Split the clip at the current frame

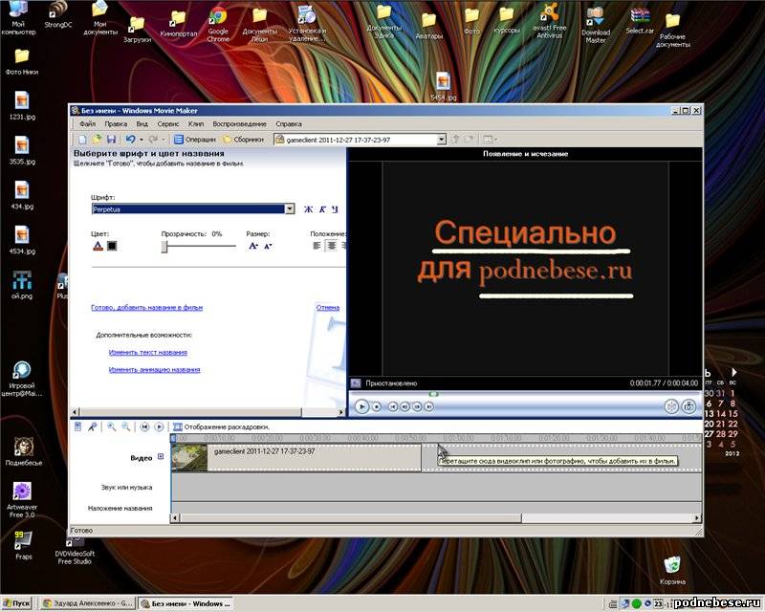click(x=672, y=406)
